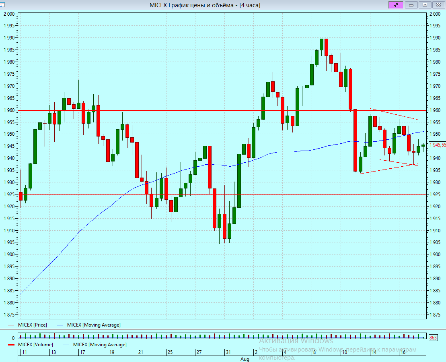Select the red horizontal level line at 1 960
The width and height of the screenshot is (446, 362).
(x=222, y=110)
